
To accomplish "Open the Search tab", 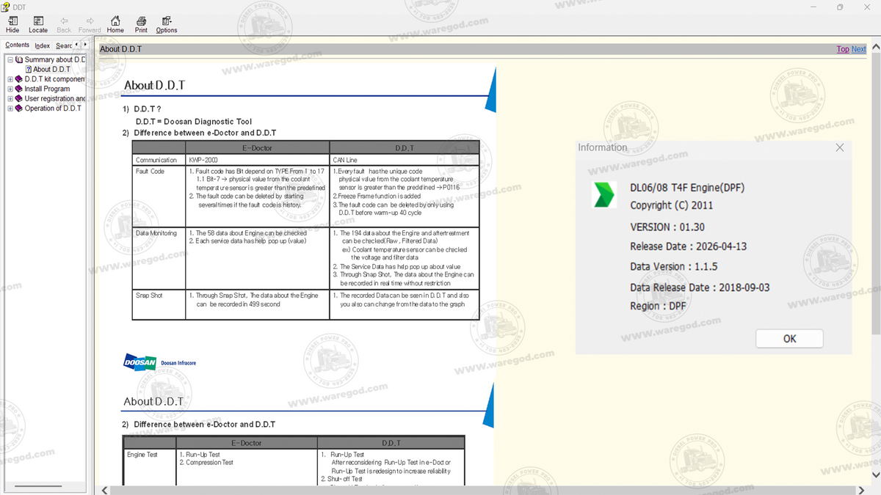I will pyautogui.click(x=64, y=45).
